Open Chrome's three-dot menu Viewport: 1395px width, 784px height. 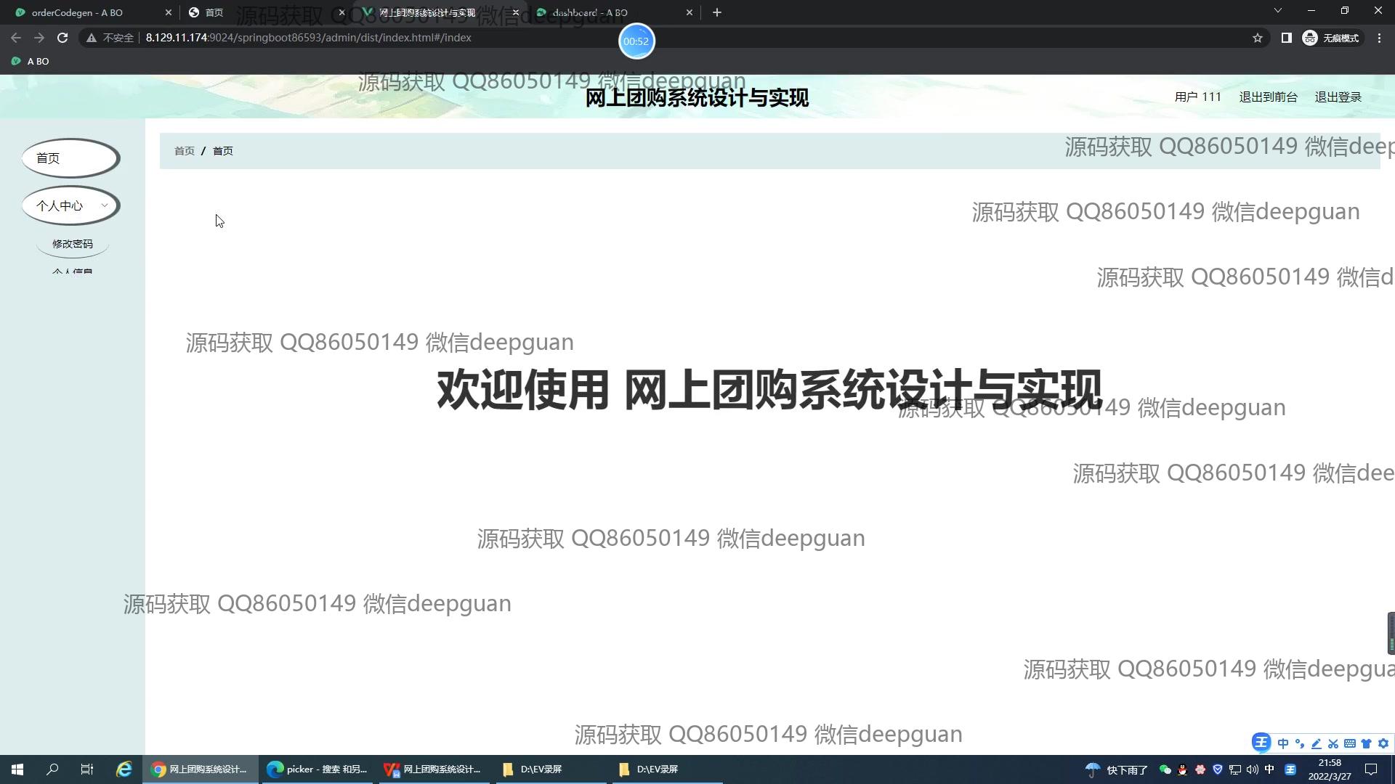coord(1379,38)
